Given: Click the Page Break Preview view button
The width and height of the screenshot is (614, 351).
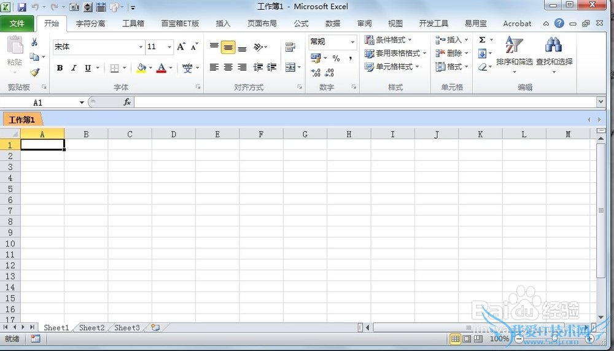Looking at the screenshot, I should [478, 339].
